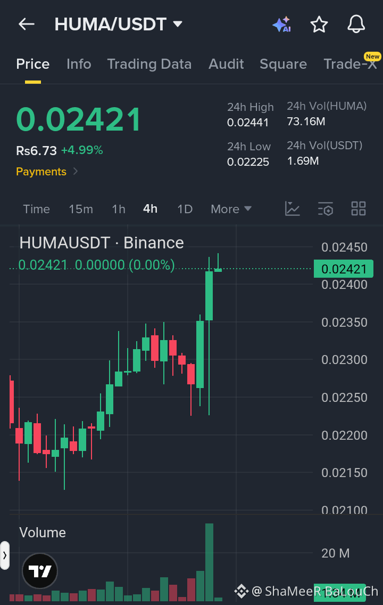
Task: Go back using the left arrow
Action: 27,25
